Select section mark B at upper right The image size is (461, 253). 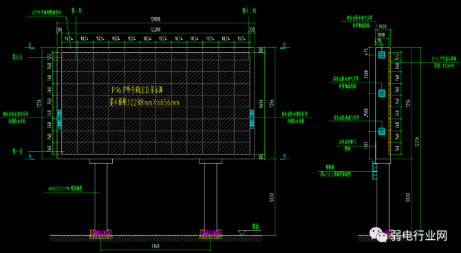coord(284,45)
